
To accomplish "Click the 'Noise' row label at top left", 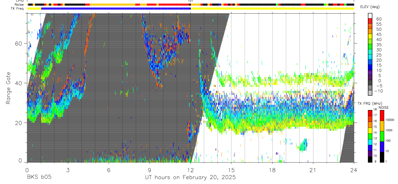I will point(19,5).
